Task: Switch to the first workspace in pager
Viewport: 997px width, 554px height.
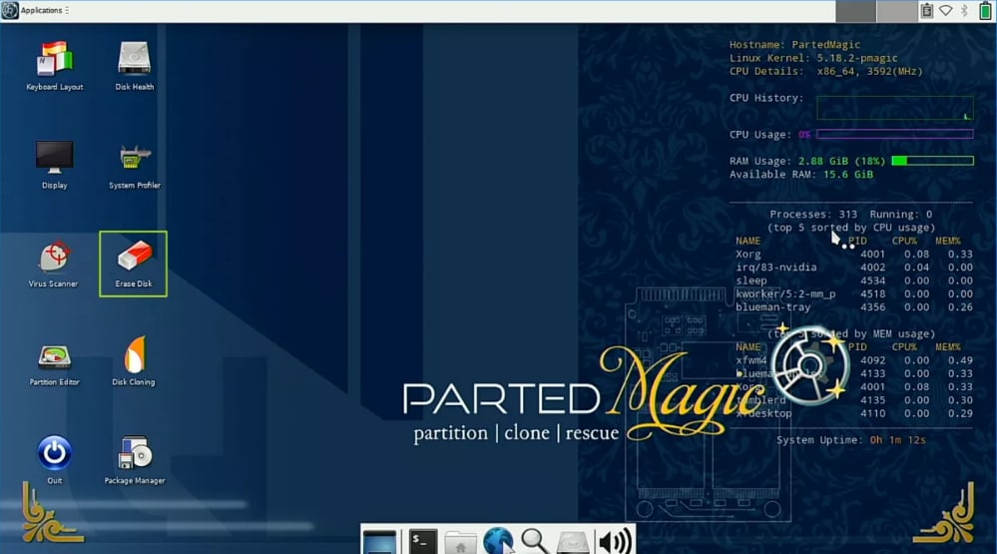Action: click(855, 11)
